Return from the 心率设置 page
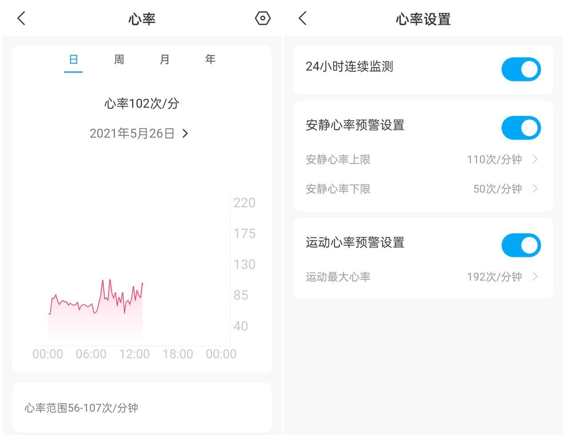The image size is (563, 435). click(302, 18)
